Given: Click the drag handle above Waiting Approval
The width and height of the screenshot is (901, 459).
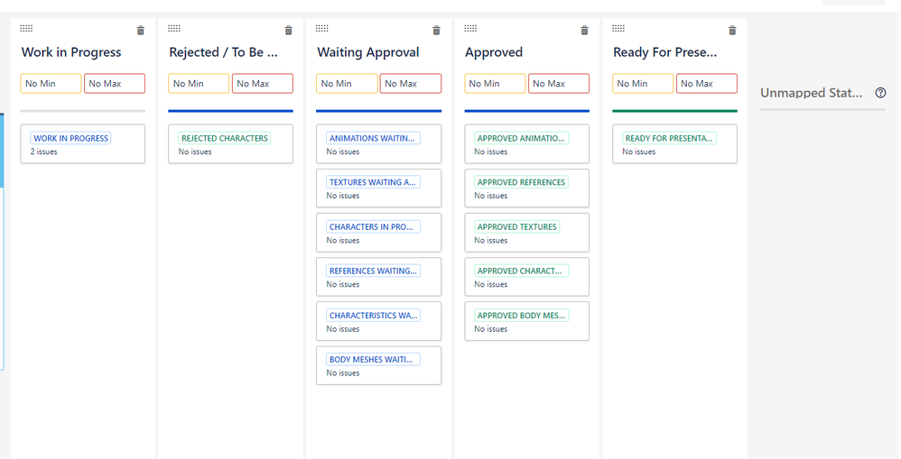Looking at the screenshot, I should (322, 28).
